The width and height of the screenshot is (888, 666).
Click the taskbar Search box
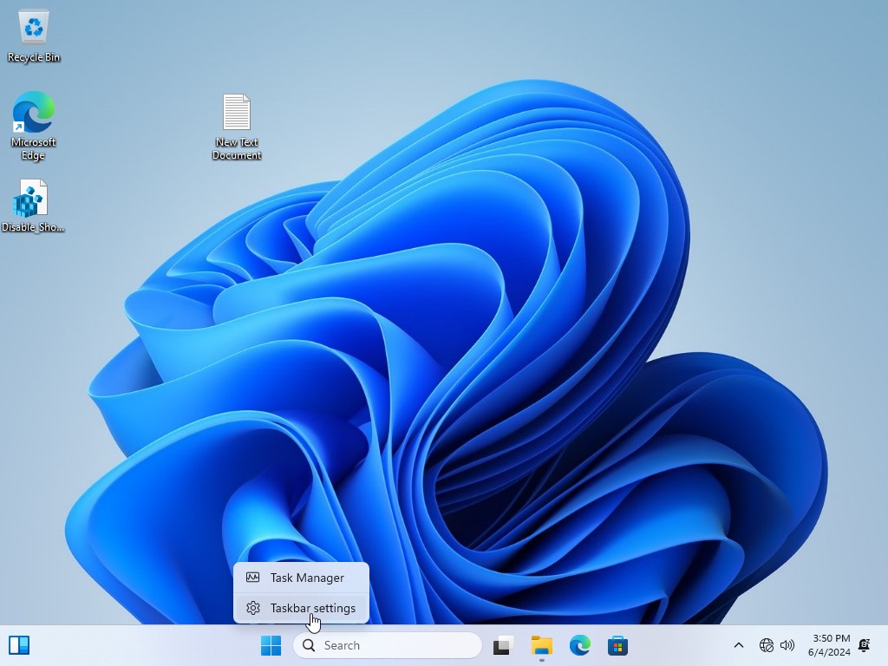point(388,645)
